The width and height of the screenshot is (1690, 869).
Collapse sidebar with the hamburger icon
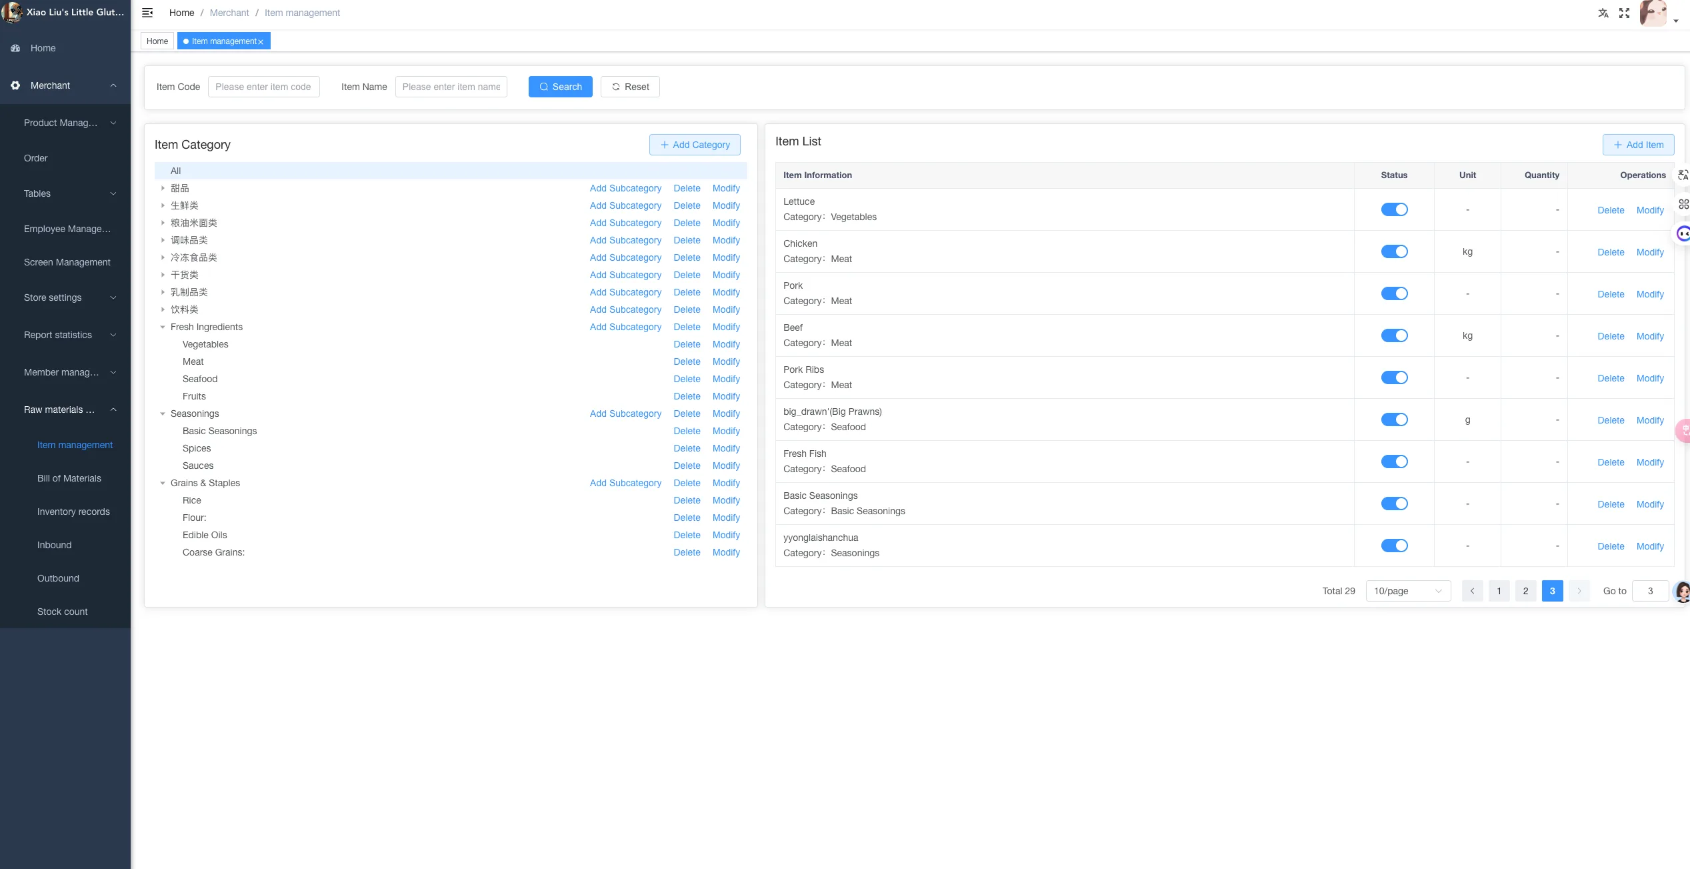[147, 13]
